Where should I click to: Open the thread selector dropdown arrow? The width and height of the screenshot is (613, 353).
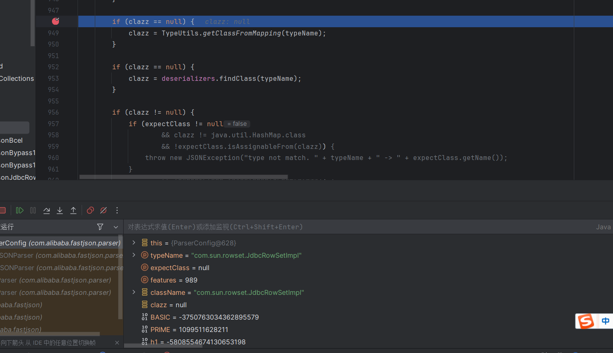(x=116, y=227)
